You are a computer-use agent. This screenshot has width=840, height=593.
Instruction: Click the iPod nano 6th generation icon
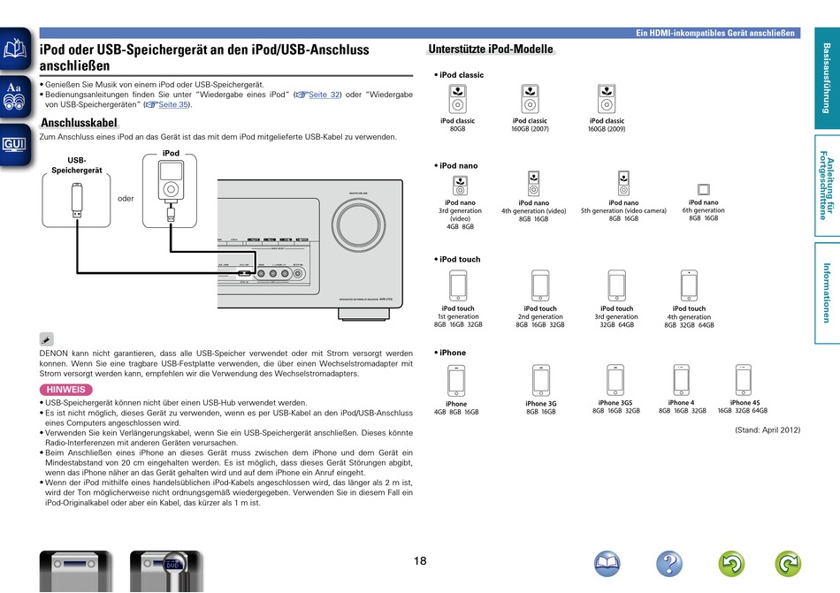pyautogui.click(x=704, y=189)
